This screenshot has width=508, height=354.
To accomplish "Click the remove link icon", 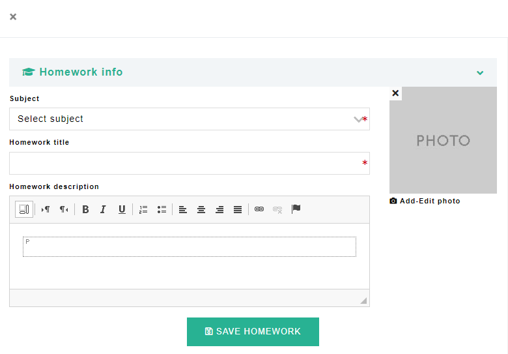I will tap(277, 209).
